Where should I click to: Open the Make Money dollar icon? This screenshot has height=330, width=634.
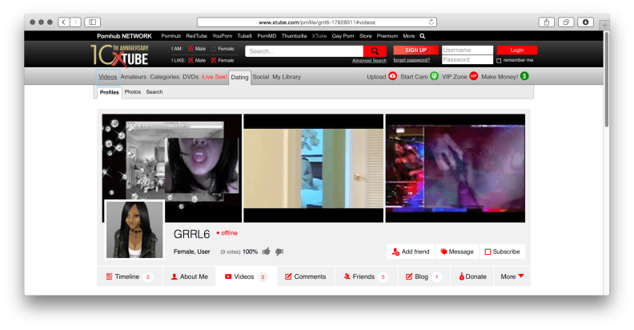pyautogui.click(x=524, y=77)
